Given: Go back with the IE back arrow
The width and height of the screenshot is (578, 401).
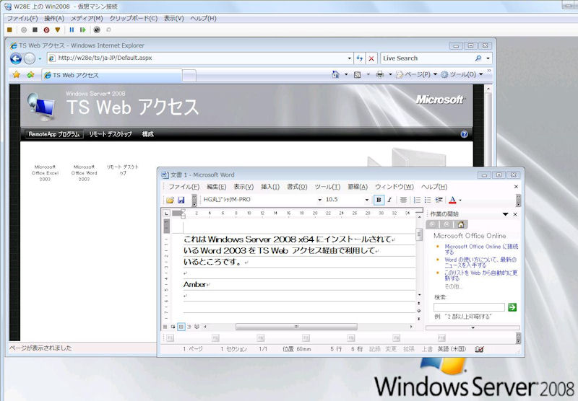Looking at the screenshot, I should pos(16,58).
